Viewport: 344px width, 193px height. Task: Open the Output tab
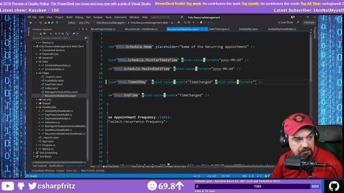tap(60, 170)
